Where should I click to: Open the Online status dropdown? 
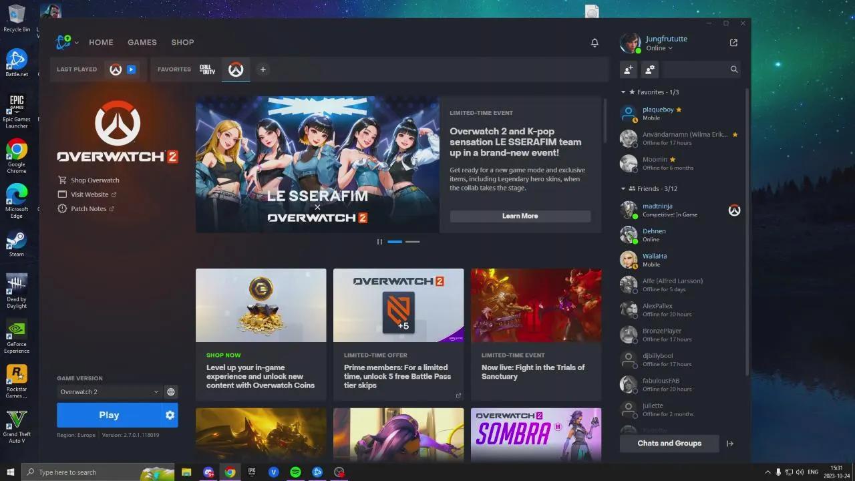coord(659,48)
